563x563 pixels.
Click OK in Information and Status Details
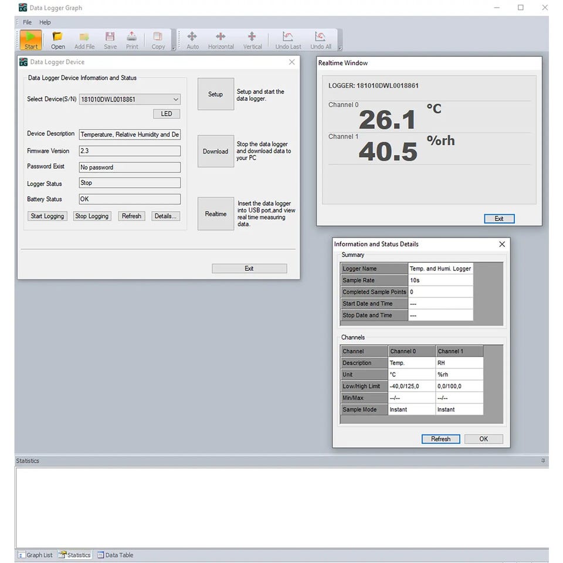click(484, 439)
